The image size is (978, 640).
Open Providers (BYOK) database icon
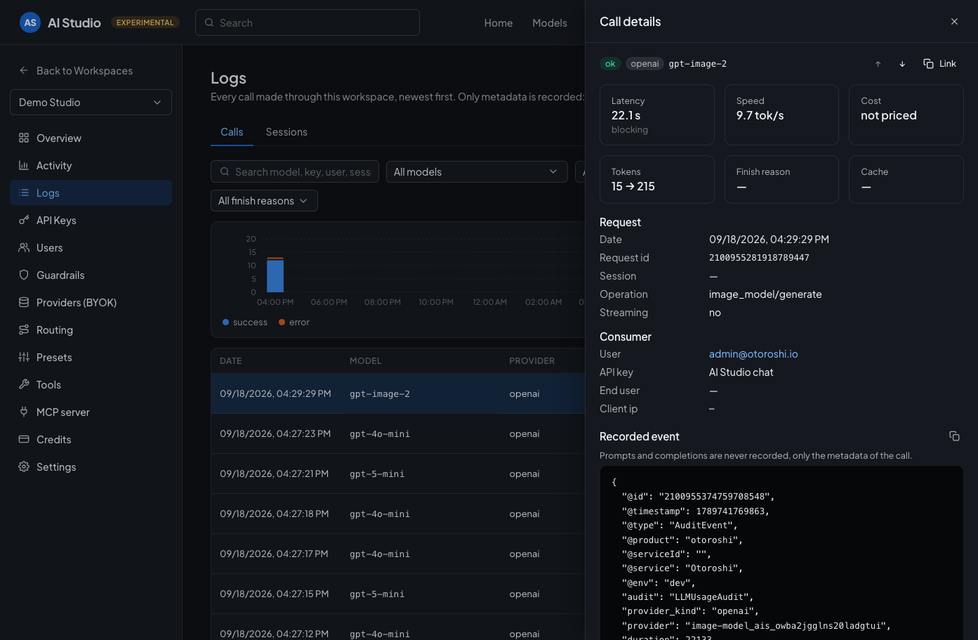click(24, 302)
